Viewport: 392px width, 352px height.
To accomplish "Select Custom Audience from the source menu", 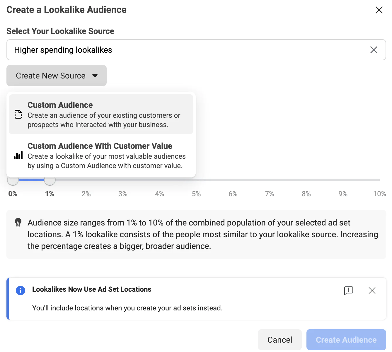I will 101,114.
